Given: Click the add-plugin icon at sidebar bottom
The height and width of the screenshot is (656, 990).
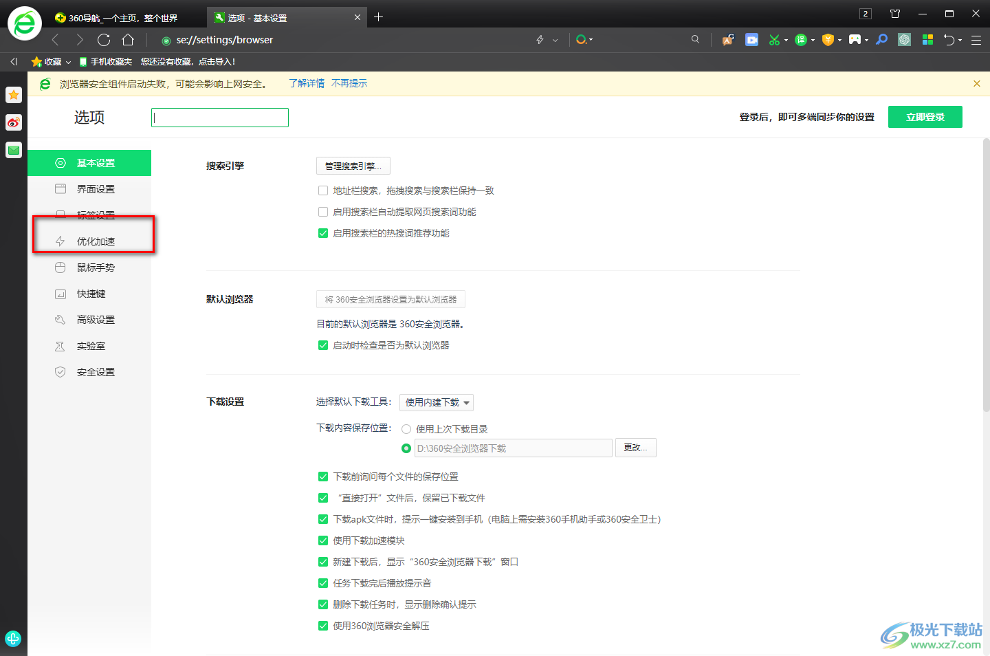Looking at the screenshot, I should (13, 639).
